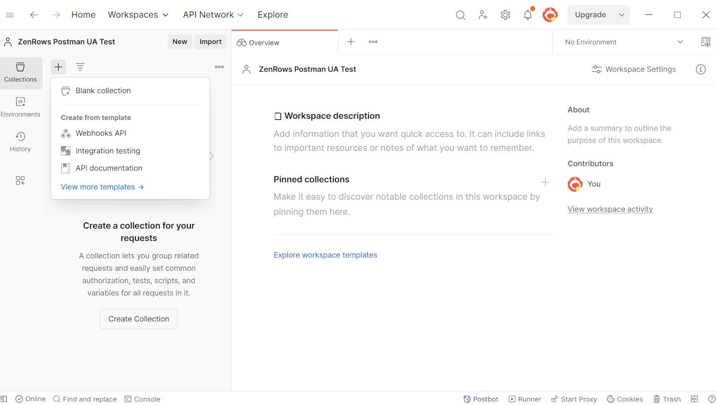Open the Environments sidebar panel

[x=21, y=107]
